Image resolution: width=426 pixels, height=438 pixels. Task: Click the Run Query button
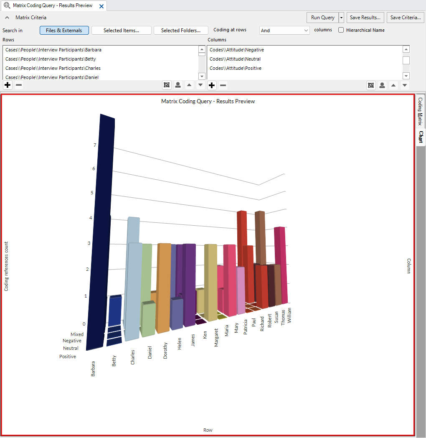(x=323, y=18)
